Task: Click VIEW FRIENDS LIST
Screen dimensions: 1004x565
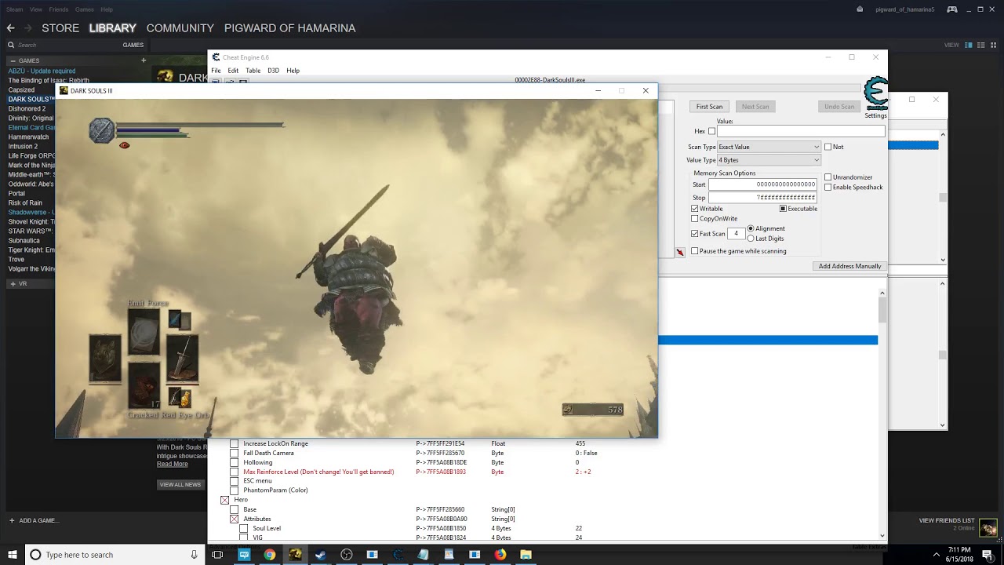Action: (947, 520)
